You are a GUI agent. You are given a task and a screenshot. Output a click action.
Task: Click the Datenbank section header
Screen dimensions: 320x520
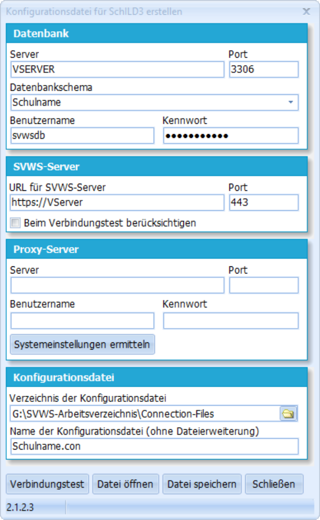pyautogui.click(x=157, y=34)
